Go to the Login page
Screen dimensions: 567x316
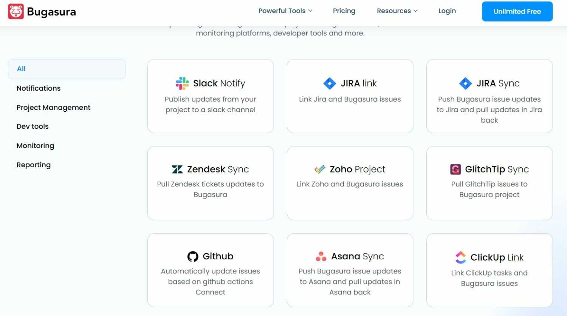[x=447, y=11]
